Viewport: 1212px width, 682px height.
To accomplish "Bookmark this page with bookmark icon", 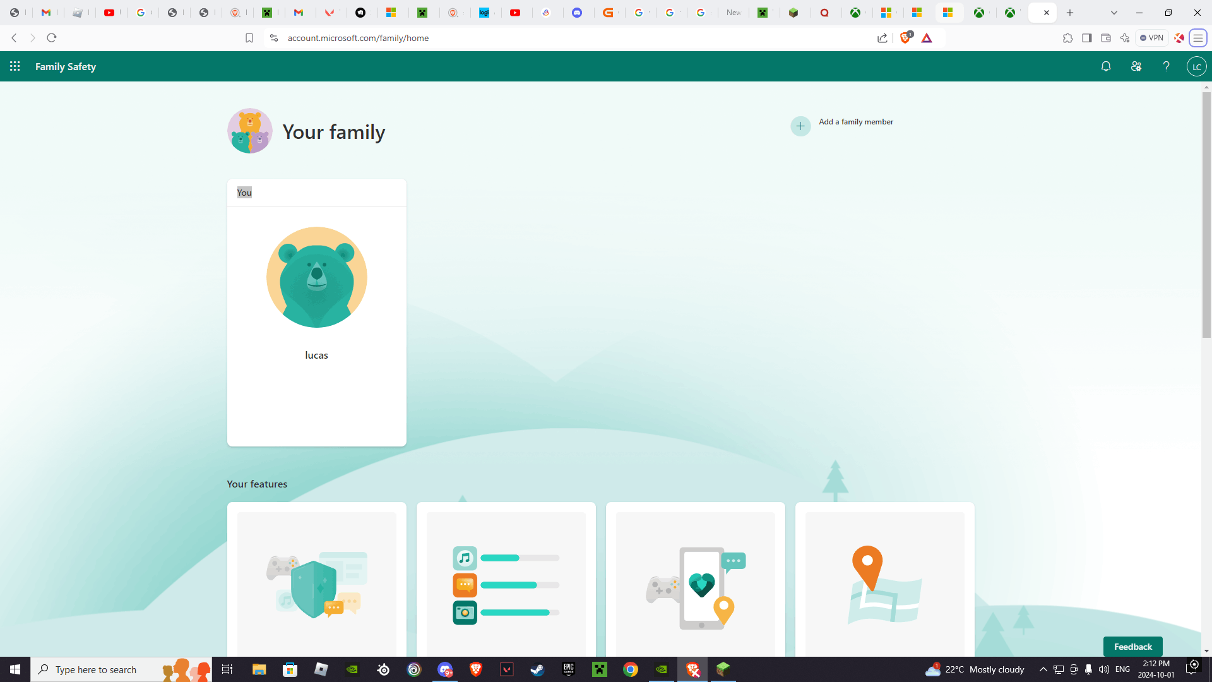I will pos(249,38).
